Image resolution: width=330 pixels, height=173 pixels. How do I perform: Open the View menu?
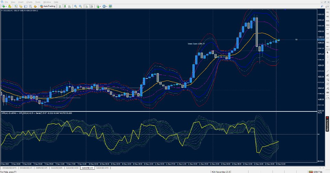[x=13, y=2]
